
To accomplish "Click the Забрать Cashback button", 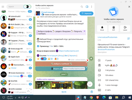I will [61, 64].
